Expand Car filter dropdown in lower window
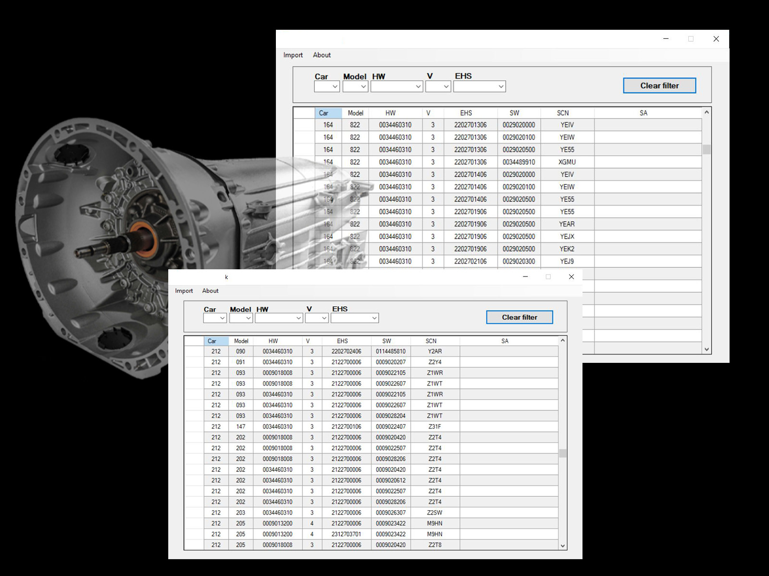Viewport: 769px width, 576px height. pos(222,318)
